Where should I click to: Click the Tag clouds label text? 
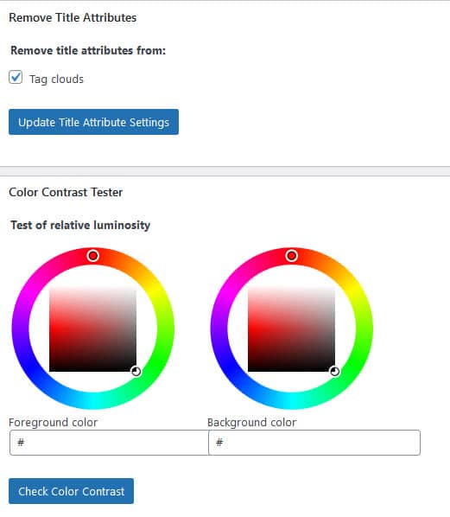[x=56, y=80]
